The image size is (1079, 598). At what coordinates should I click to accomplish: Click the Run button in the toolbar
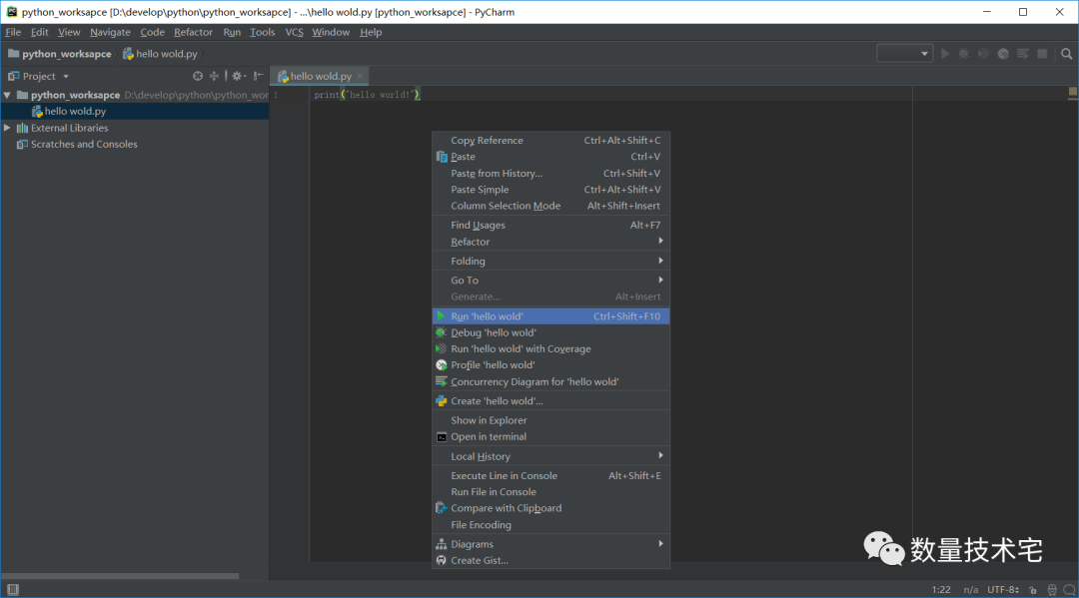tap(945, 54)
